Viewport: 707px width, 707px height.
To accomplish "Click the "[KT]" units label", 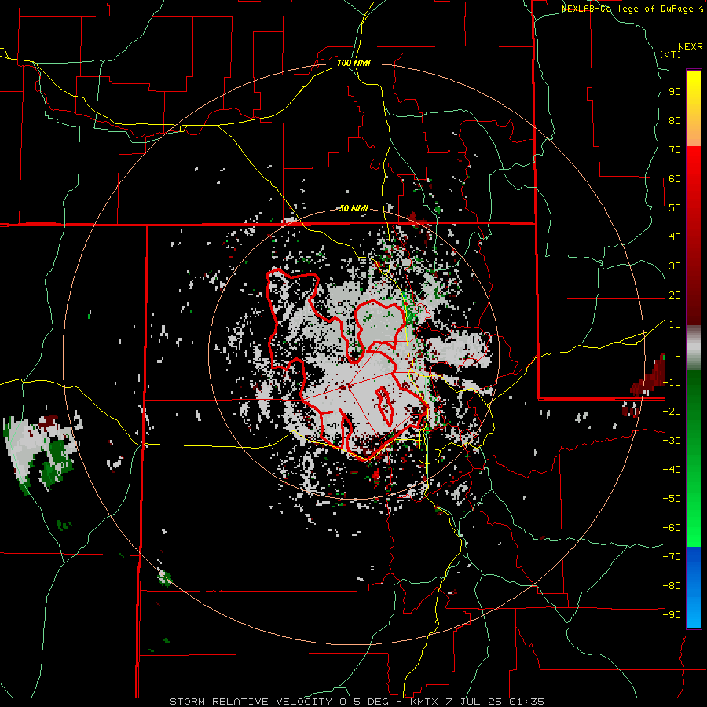I will (x=671, y=54).
